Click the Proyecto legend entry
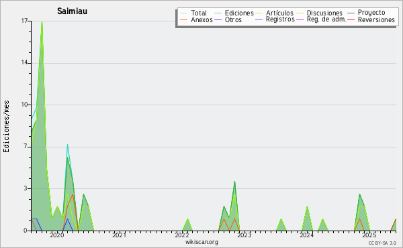The image size is (403, 248). click(371, 13)
